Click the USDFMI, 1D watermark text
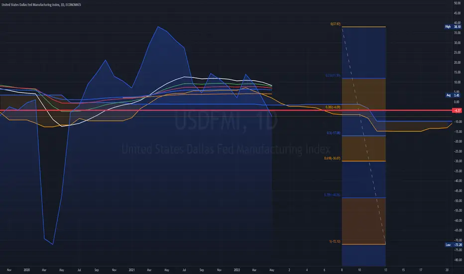 point(226,121)
